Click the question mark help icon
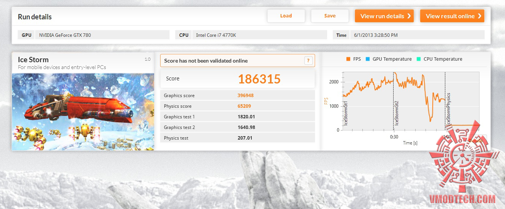The image size is (505, 209). 308,61
